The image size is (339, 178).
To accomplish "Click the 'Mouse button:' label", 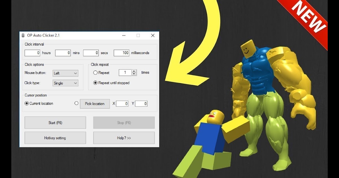I will (x=35, y=73).
